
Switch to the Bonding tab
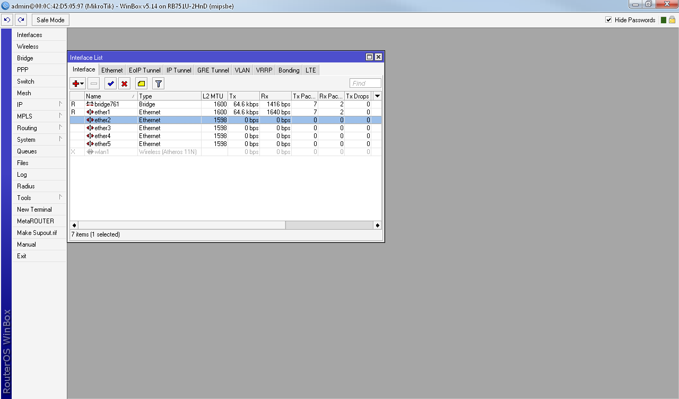[x=289, y=70]
